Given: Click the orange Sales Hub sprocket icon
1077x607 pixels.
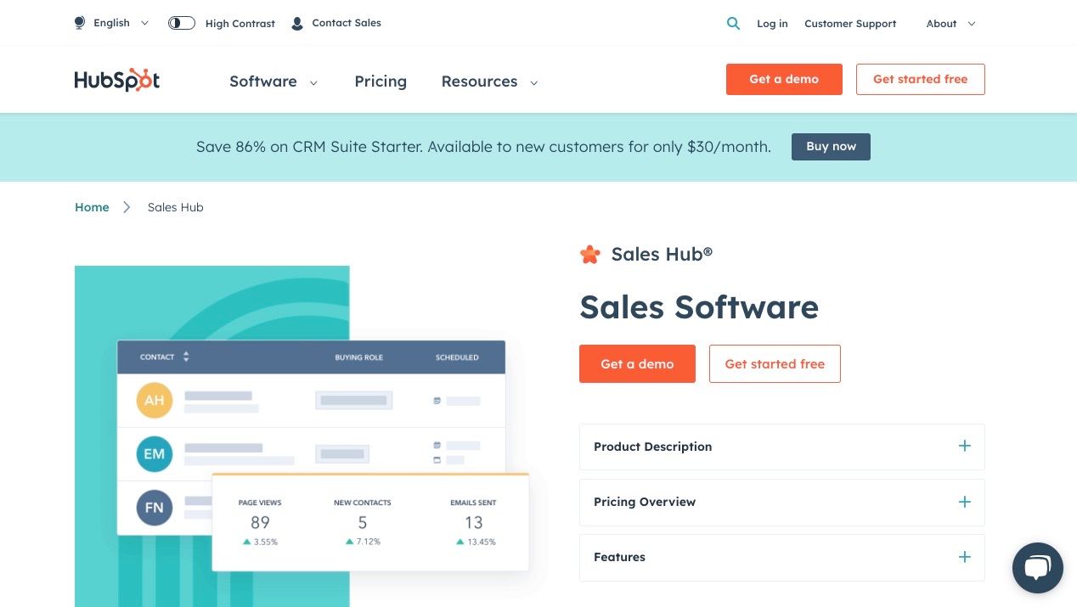Looking at the screenshot, I should coord(590,254).
